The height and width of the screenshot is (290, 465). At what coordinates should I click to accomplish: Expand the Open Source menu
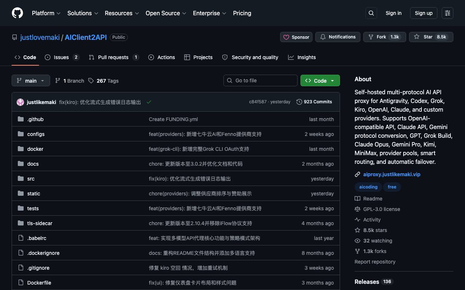point(166,13)
